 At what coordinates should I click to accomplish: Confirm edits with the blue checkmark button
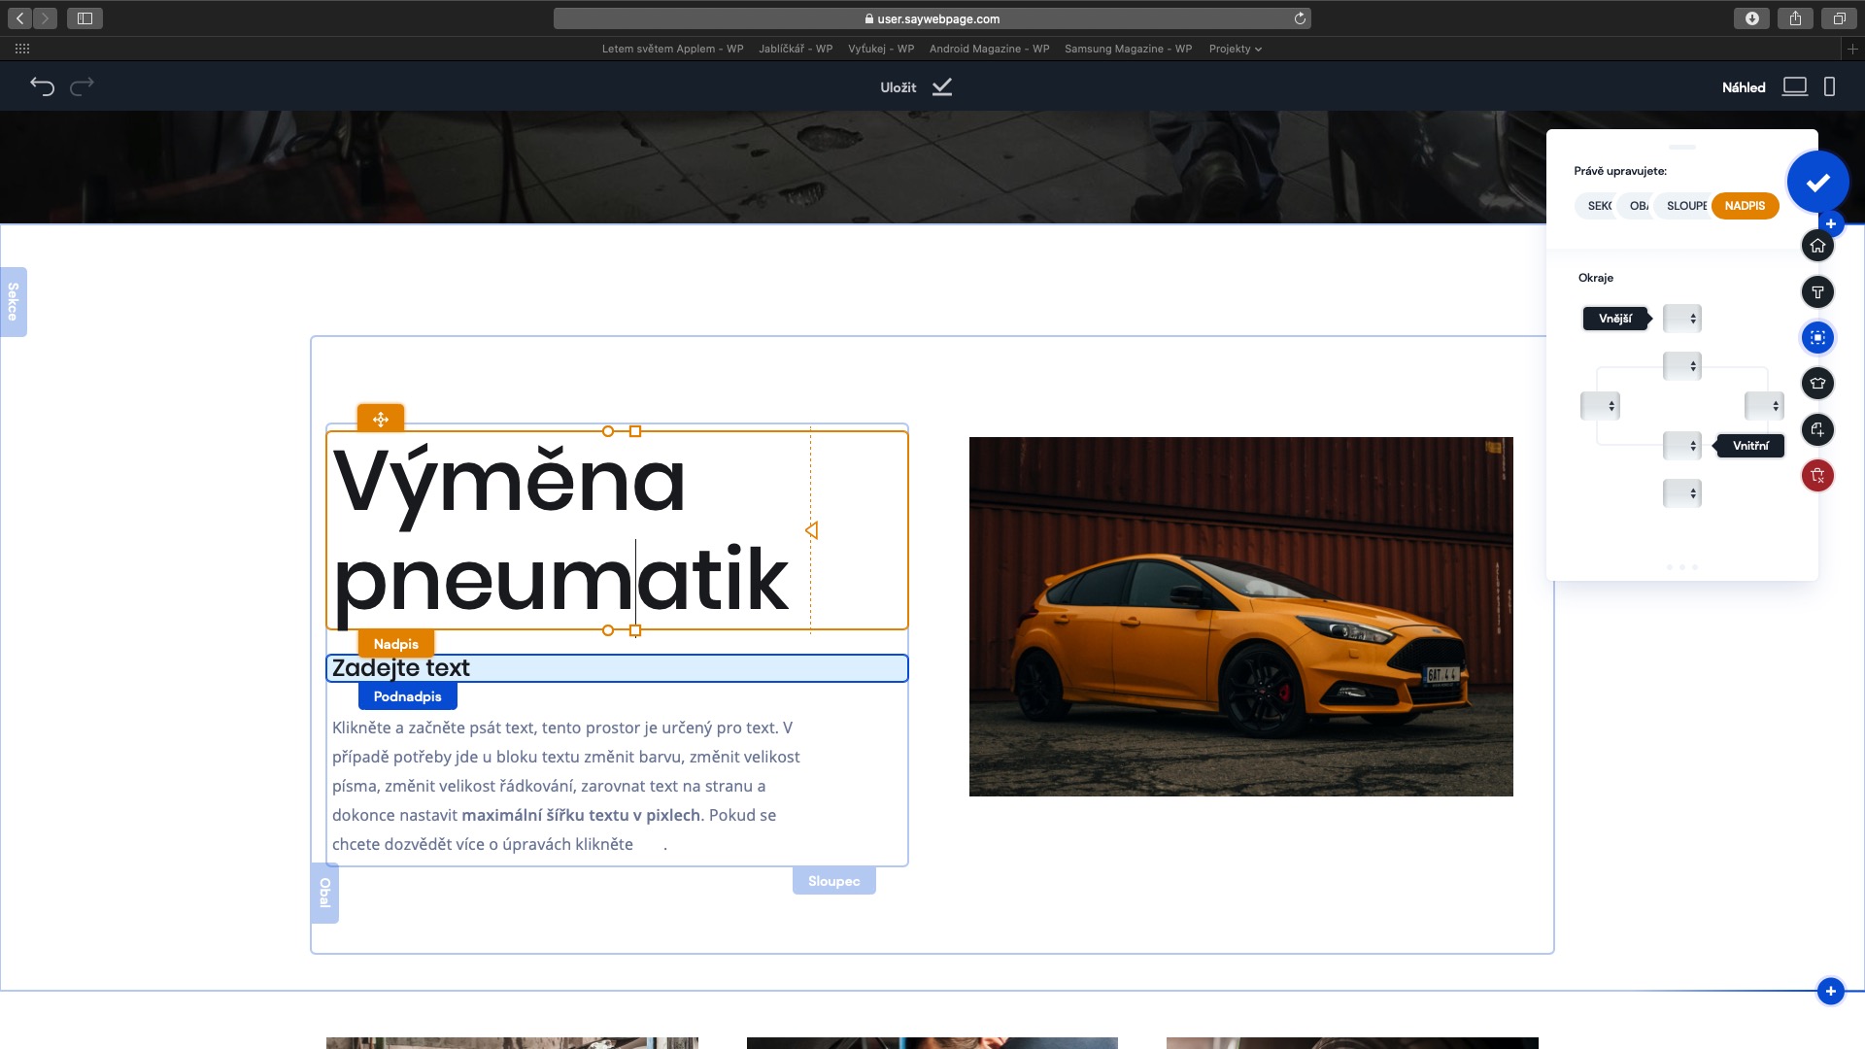[1817, 182]
